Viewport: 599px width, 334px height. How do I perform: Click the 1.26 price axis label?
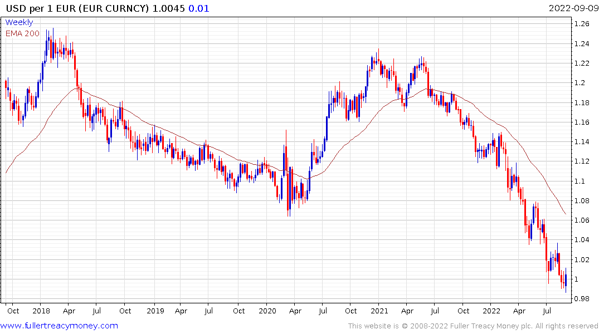pos(582,24)
